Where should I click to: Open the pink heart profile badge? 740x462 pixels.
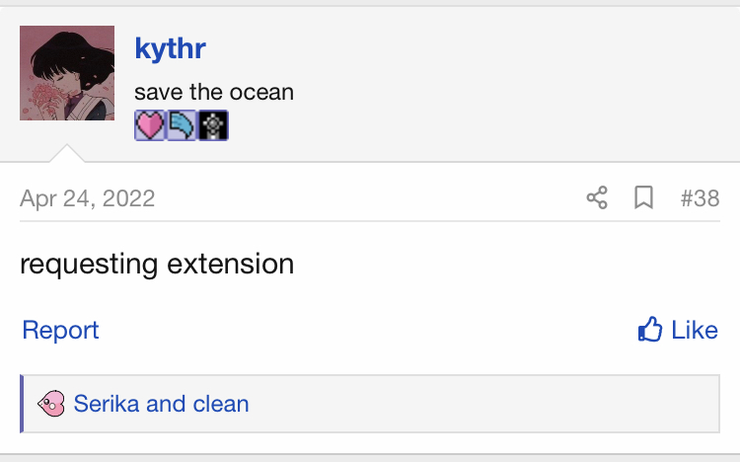pos(150,125)
